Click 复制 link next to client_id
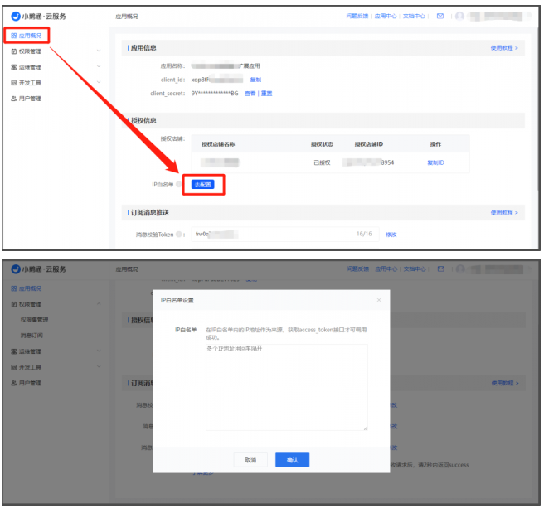Viewport: 544px width, 508px height. click(255, 80)
